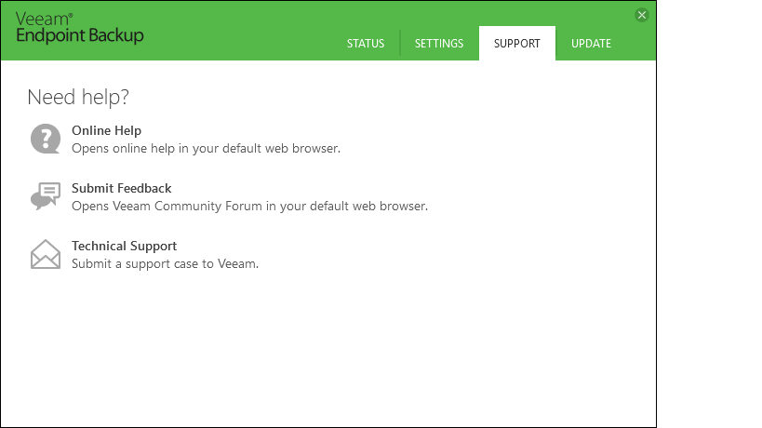The width and height of the screenshot is (762, 428).
Task: Open the Technical Support link
Action: [x=124, y=246]
